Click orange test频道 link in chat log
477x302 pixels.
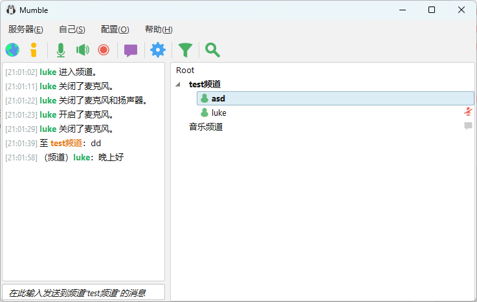click(66, 143)
